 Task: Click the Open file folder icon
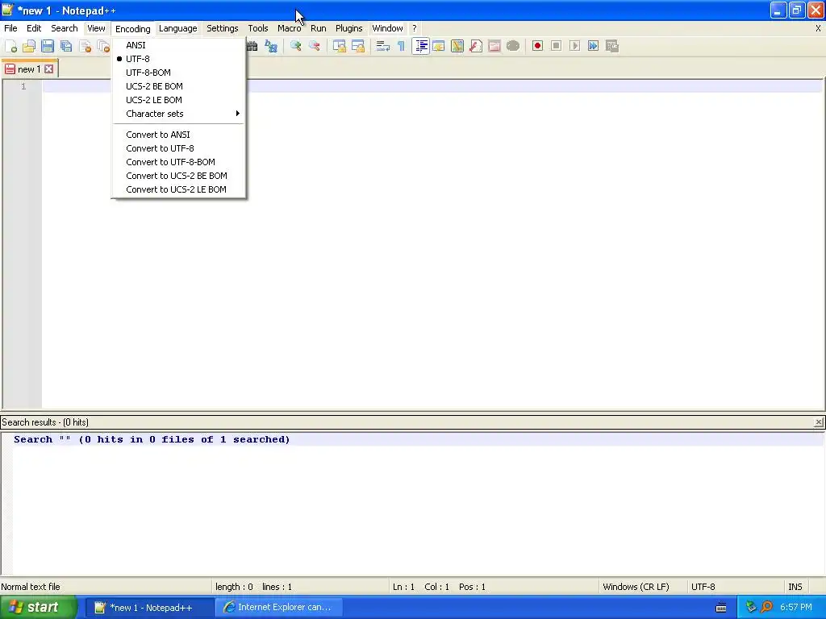pyautogui.click(x=29, y=46)
